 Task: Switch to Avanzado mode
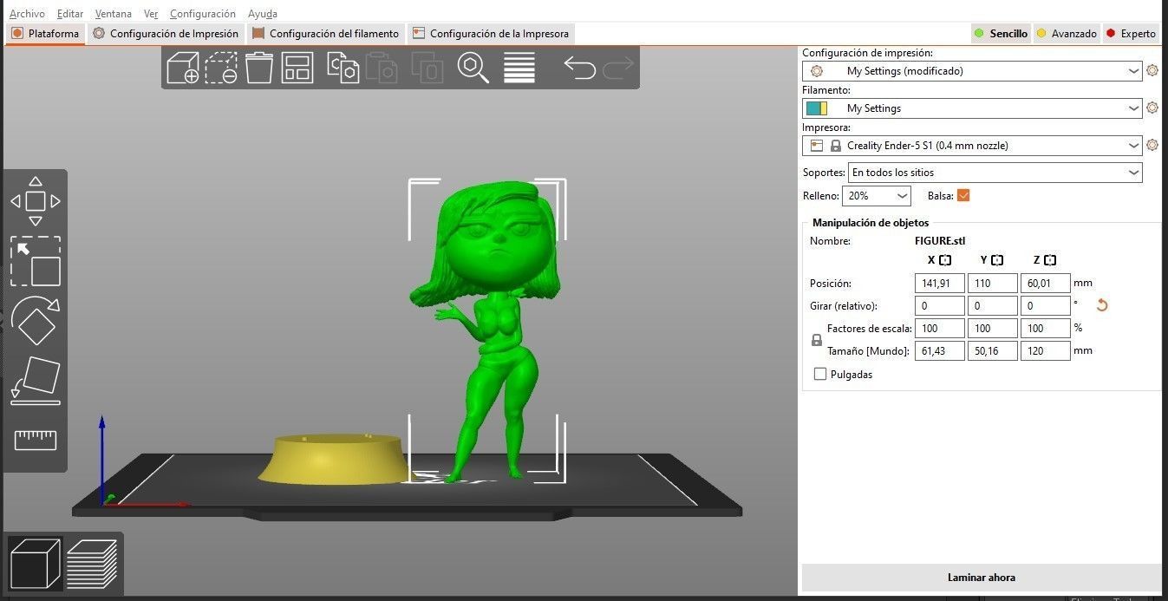click(1067, 34)
